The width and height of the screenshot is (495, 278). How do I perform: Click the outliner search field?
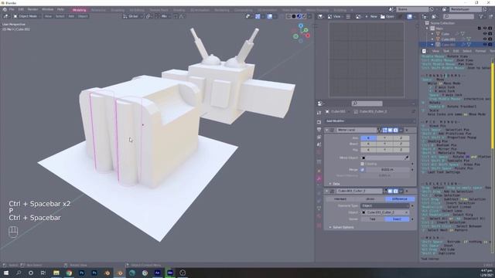459,16
